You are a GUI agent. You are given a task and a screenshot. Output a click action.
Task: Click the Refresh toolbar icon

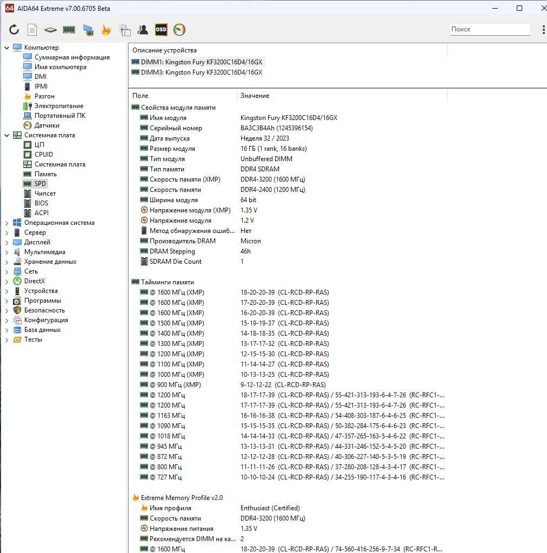pyautogui.click(x=14, y=30)
